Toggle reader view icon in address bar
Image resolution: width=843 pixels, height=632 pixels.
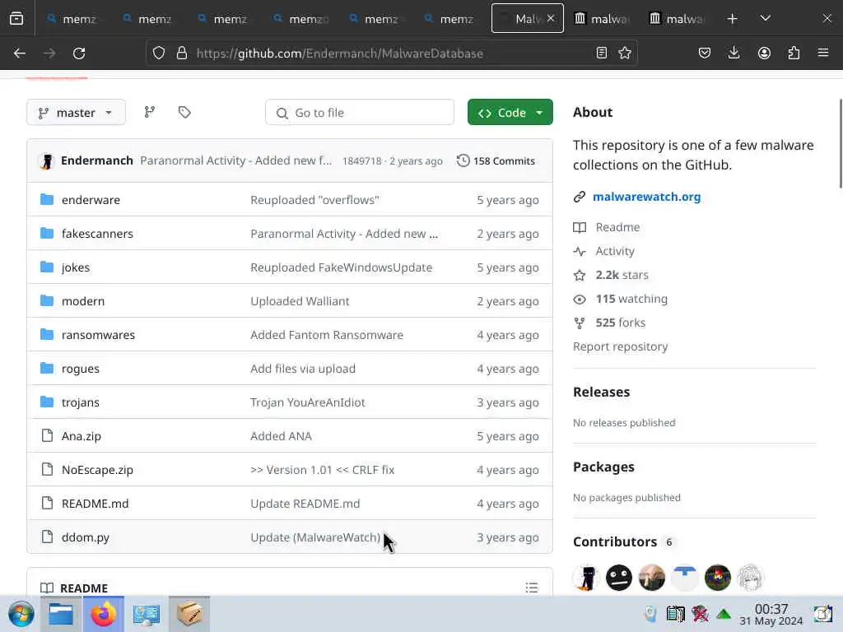click(x=602, y=53)
